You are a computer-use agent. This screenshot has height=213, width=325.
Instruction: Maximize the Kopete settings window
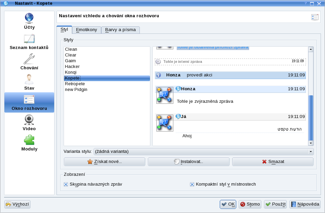(x=312, y=3)
